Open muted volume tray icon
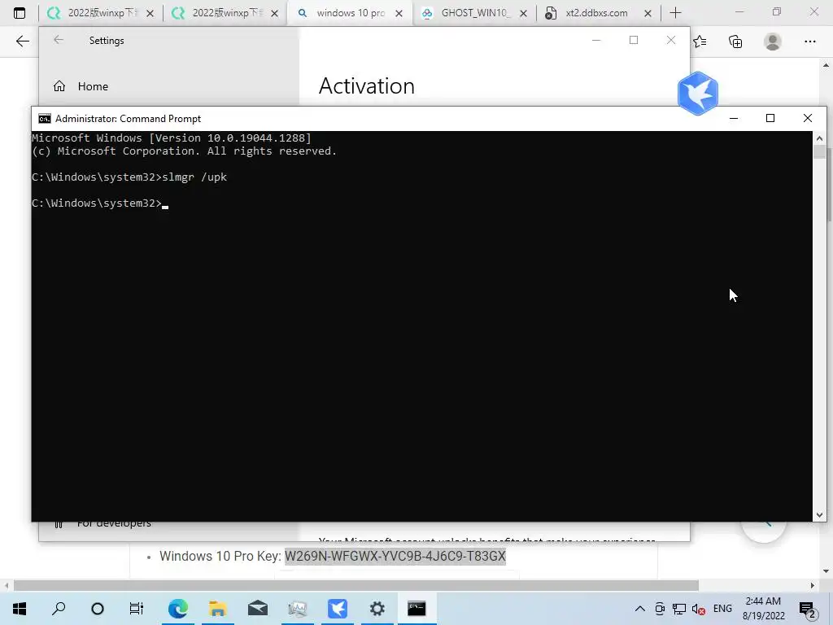 coord(698,609)
